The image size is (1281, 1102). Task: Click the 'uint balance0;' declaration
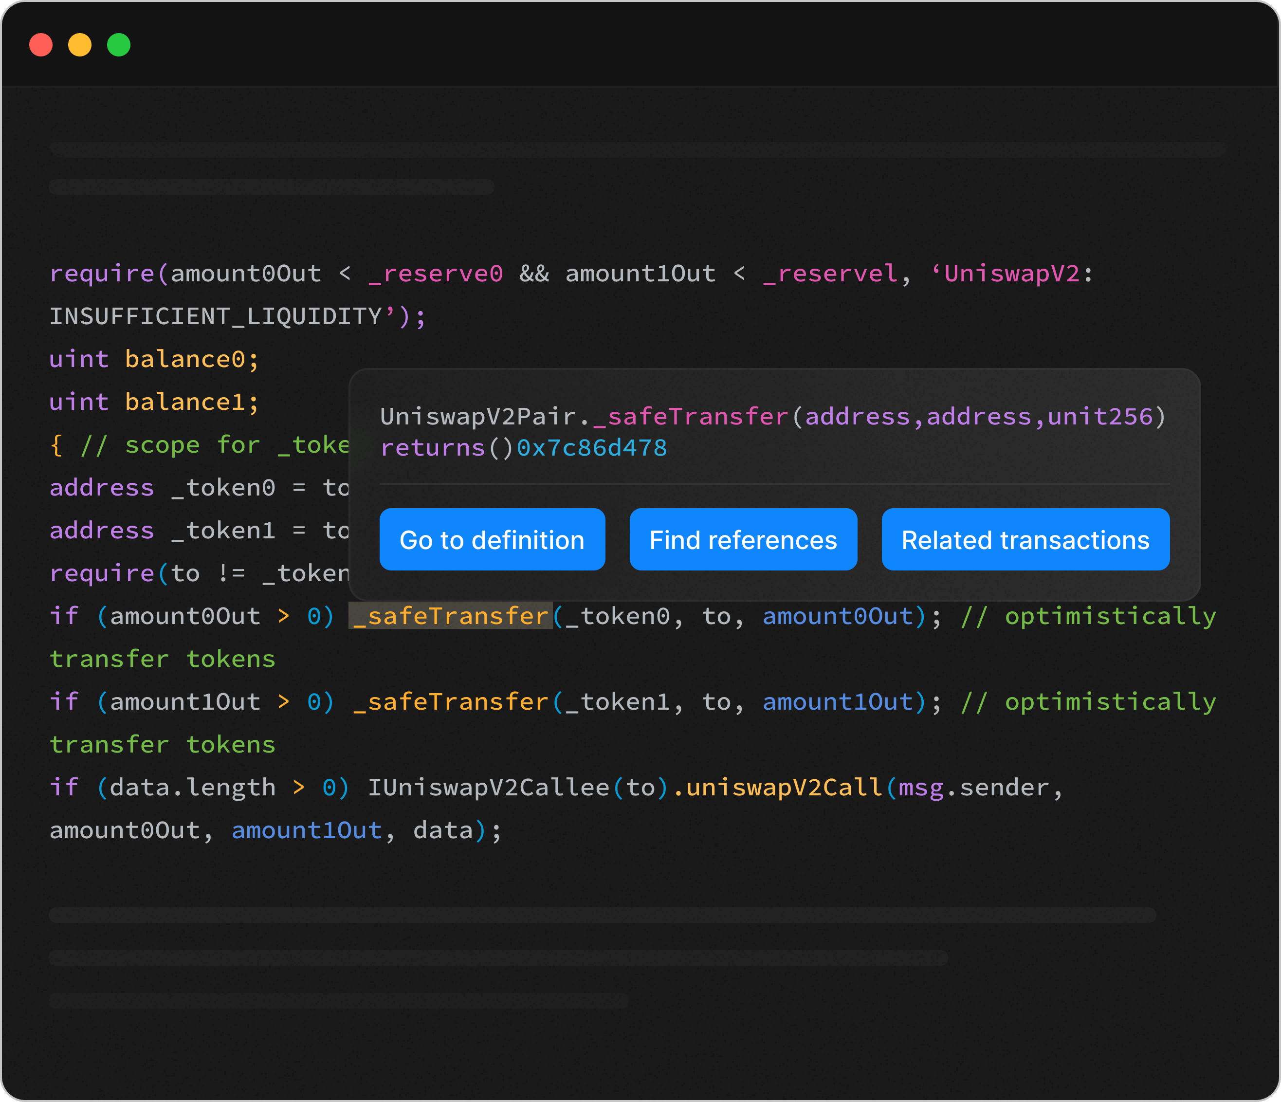click(154, 359)
